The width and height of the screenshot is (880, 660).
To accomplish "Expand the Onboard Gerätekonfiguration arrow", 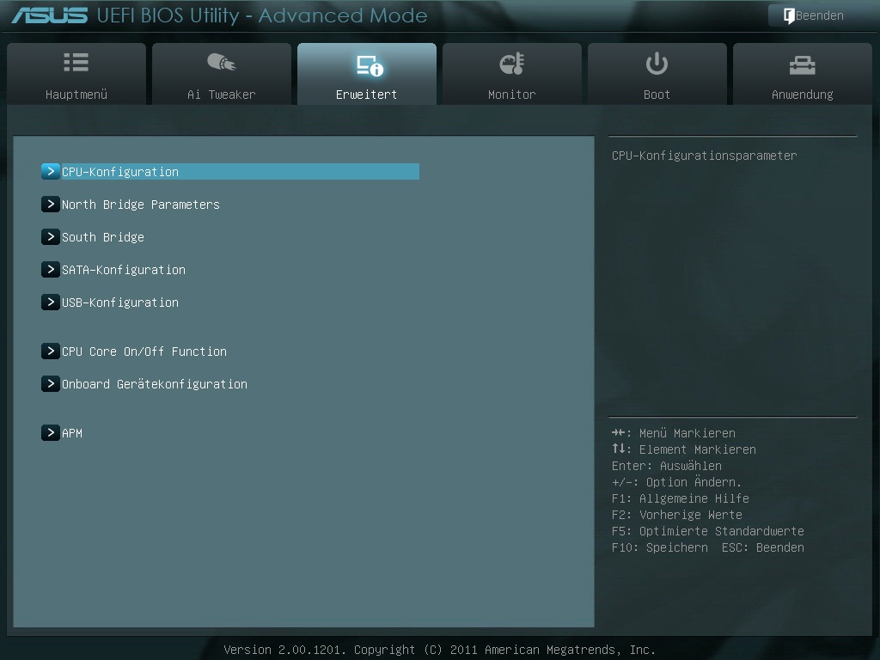I will point(51,384).
